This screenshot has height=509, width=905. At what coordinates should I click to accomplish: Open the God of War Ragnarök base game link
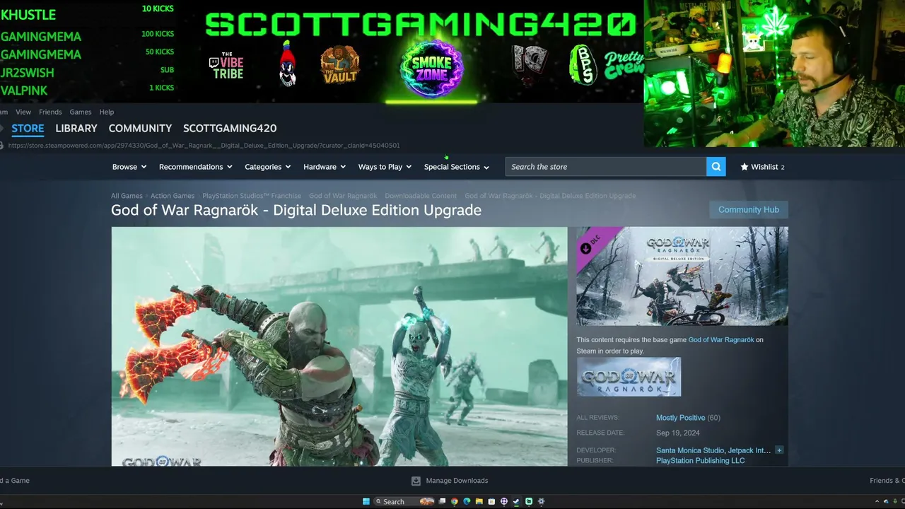pyautogui.click(x=721, y=340)
